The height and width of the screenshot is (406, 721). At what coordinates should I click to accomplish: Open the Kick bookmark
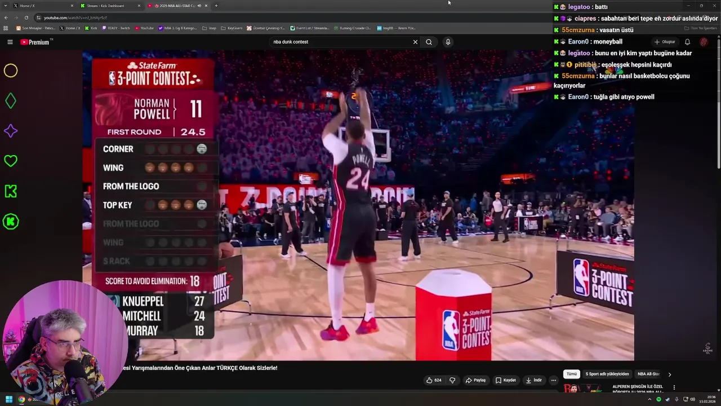pos(91,28)
